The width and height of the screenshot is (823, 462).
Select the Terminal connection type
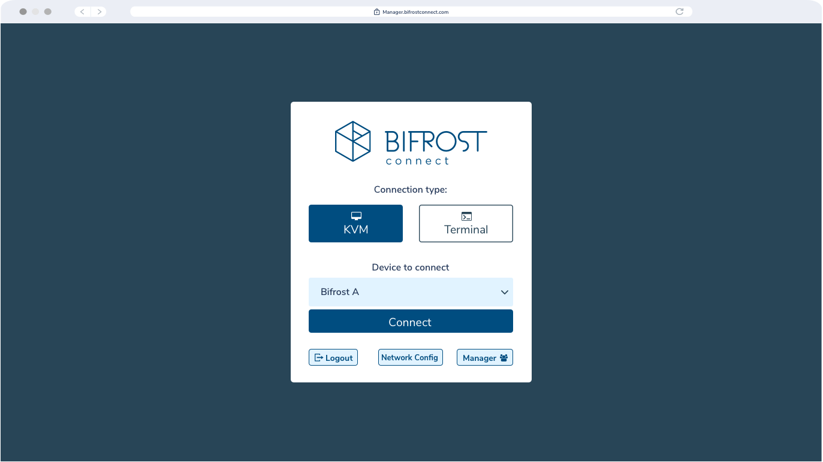(466, 224)
